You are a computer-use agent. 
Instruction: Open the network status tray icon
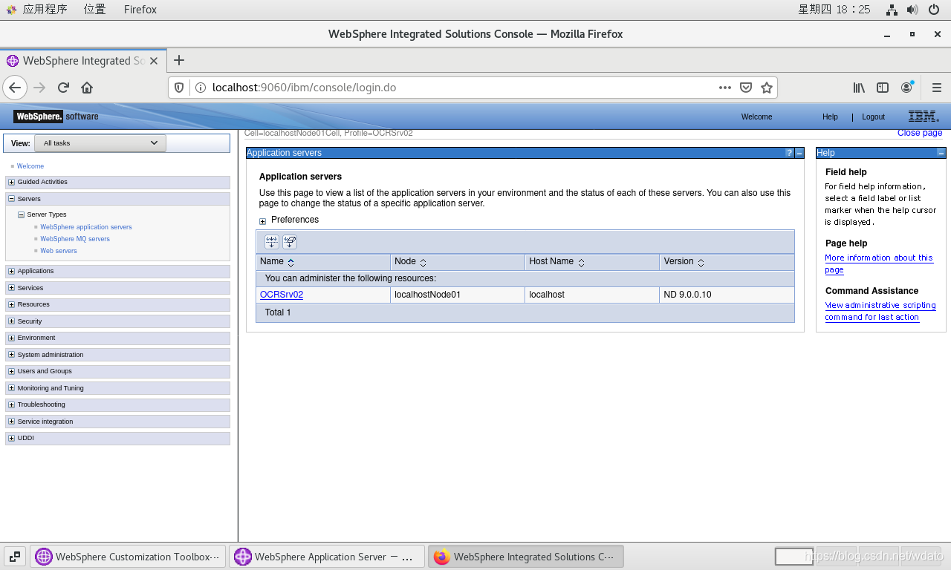coord(892,10)
